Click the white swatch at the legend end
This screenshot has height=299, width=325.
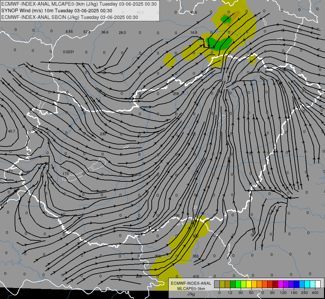click(318, 284)
